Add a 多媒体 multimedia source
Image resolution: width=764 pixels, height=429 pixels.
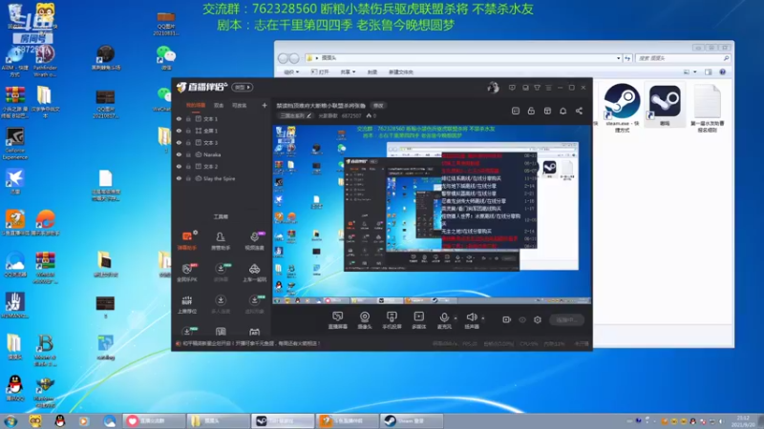[418, 320]
